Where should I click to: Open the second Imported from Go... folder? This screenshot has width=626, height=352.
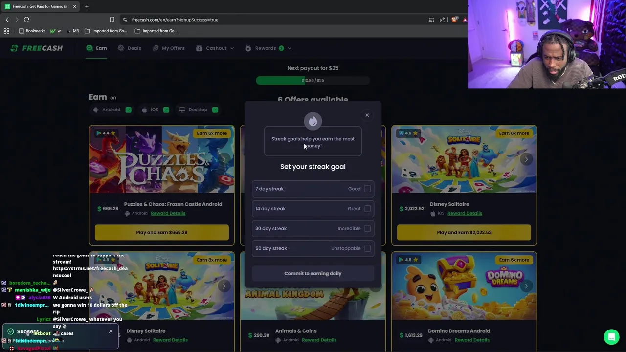click(x=156, y=31)
